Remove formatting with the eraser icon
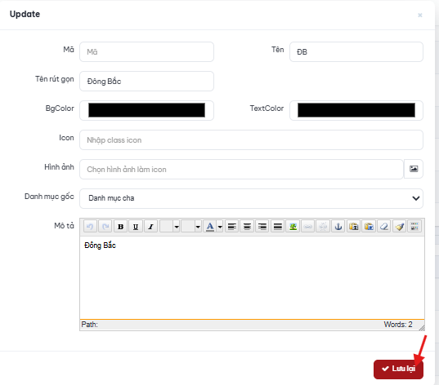The width and height of the screenshot is (439, 385). pyautogui.click(x=384, y=226)
